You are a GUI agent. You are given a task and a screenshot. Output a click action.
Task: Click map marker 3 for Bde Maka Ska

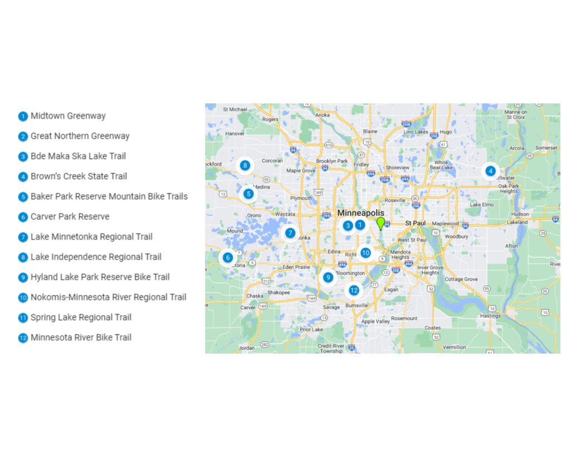(x=348, y=225)
